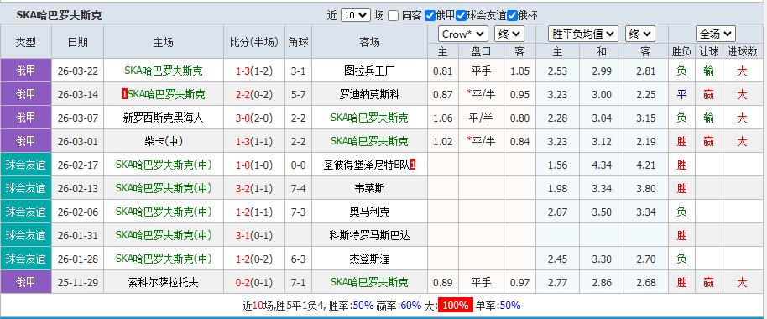This screenshot has height=319, width=767.
Task: Click the red 100% over rate badge
Action: point(456,306)
